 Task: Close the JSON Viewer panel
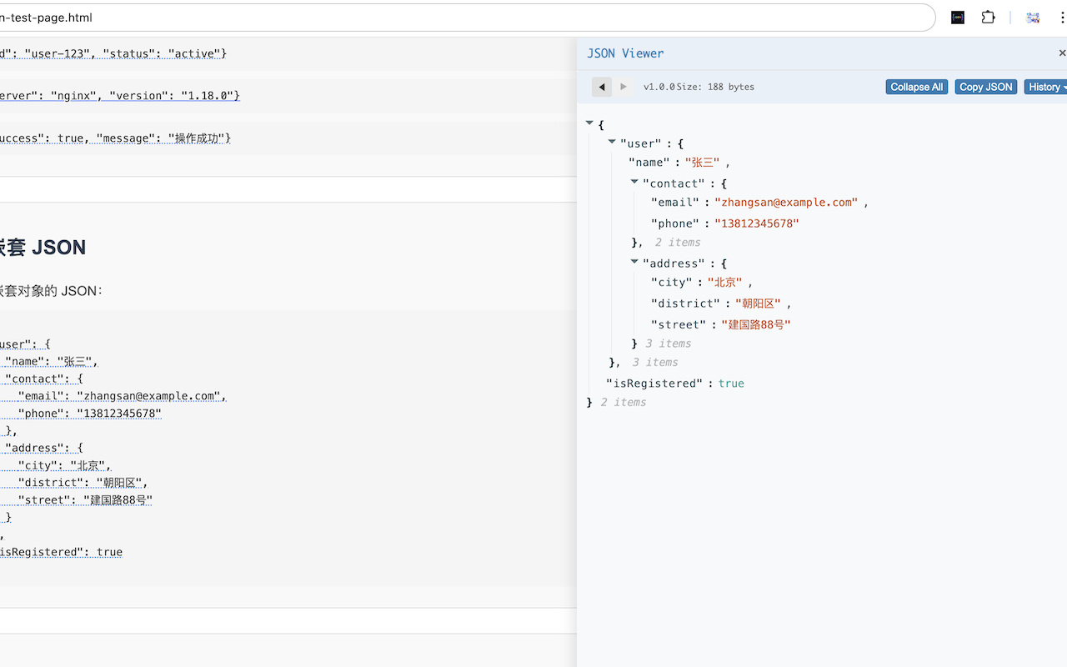pyautogui.click(x=1062, y=53)
